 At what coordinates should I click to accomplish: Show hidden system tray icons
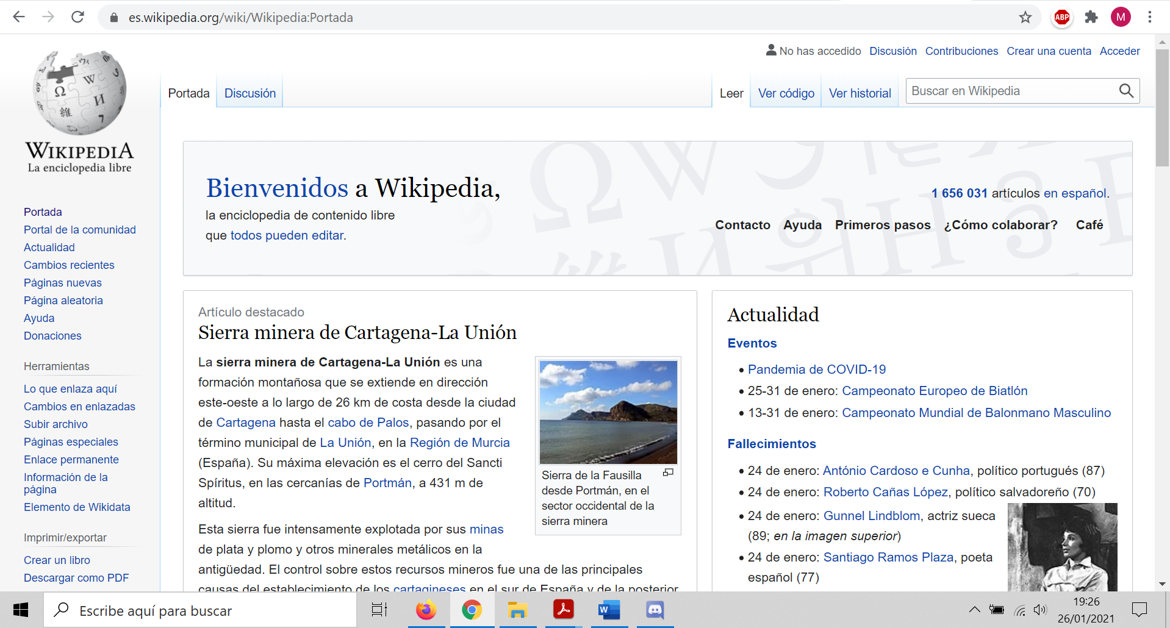pos(974,609)
